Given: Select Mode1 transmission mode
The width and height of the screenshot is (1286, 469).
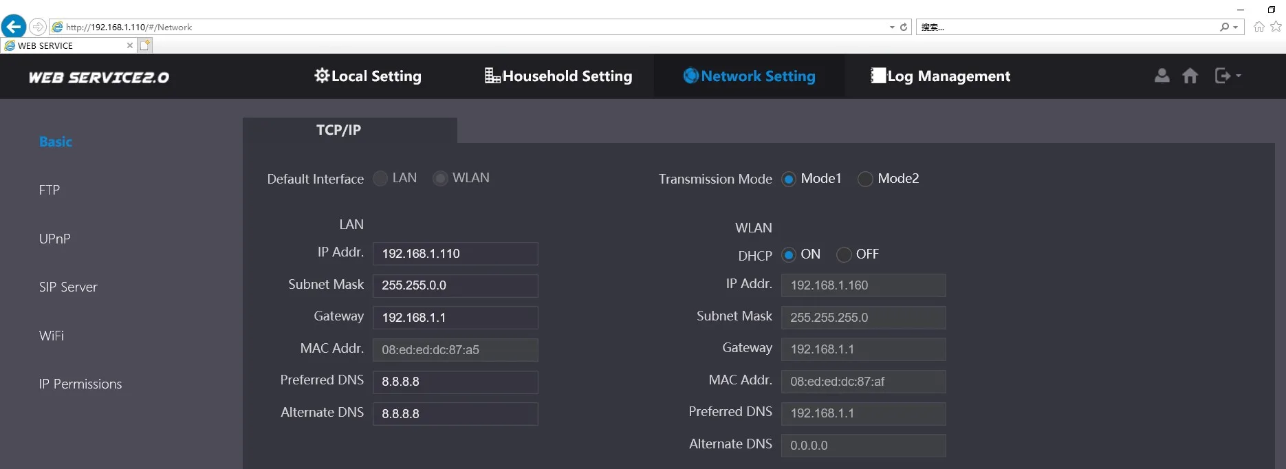Looking at the screenshot, I should pyautogui.click(x=789, y=179).
